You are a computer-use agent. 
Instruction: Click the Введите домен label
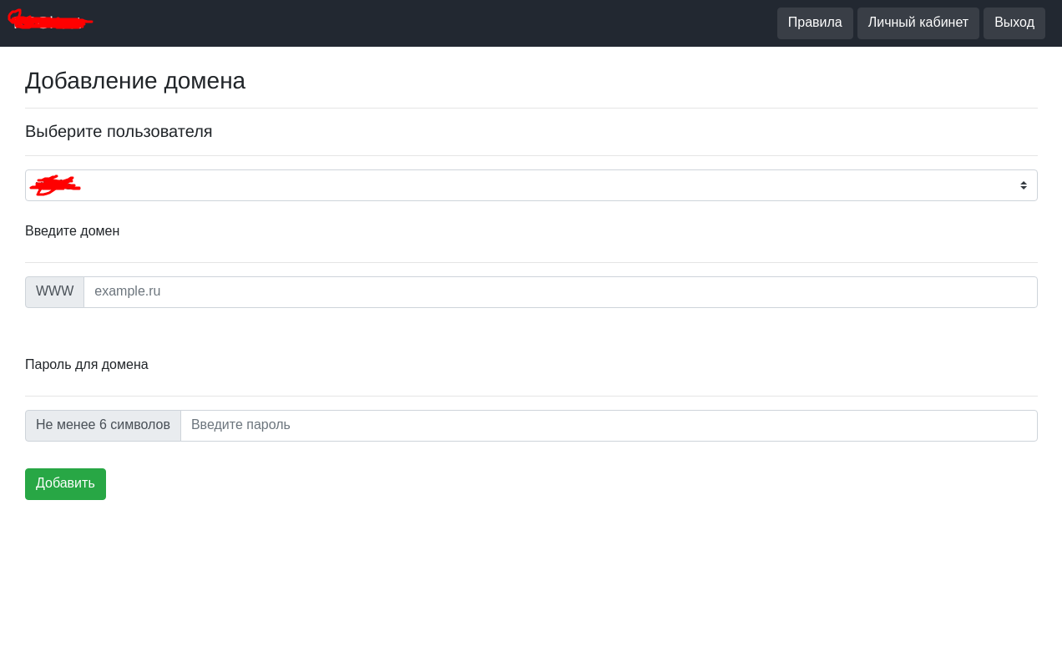pos(73,231)
